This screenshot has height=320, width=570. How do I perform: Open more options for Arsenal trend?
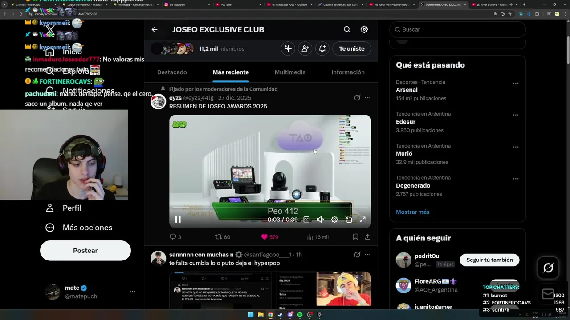[x=516, y=83]
